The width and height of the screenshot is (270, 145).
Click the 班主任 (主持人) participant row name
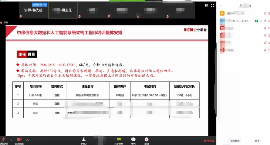pyautogui.click(x=240, y=21)
